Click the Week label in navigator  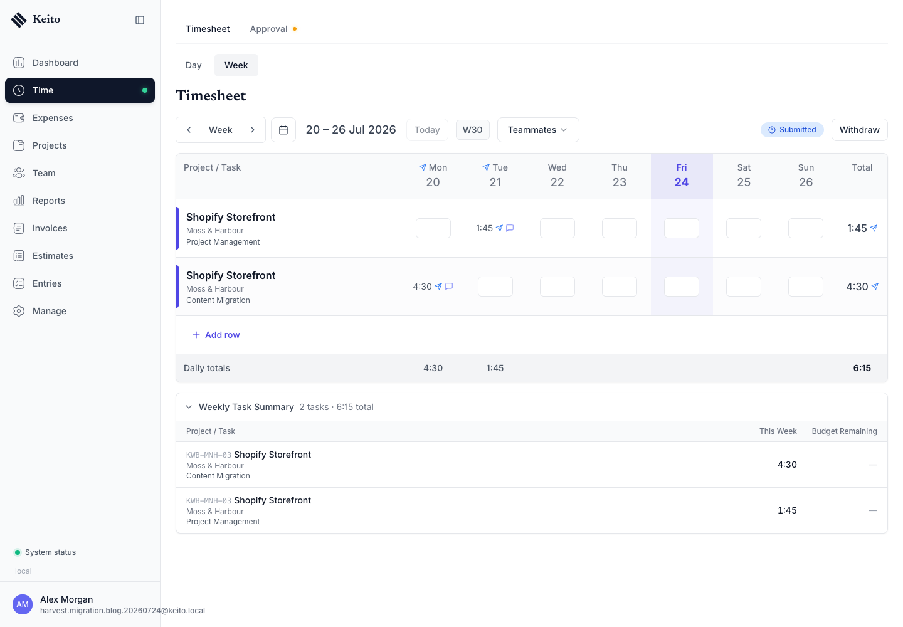(x=221, y=130)
